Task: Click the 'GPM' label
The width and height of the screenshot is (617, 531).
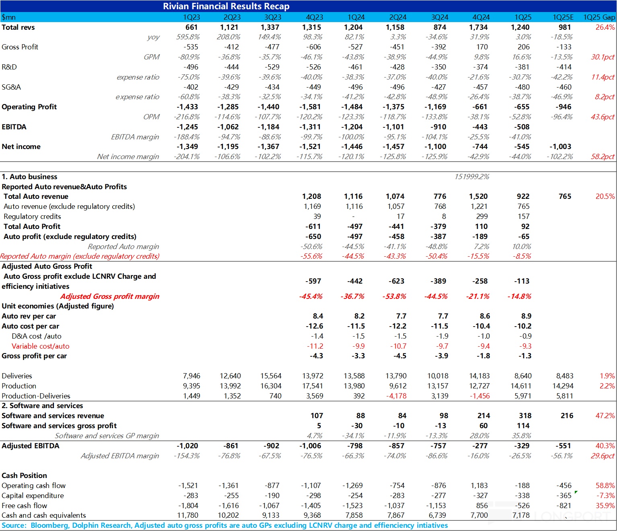Action: pyautogui.click(x=152, y=57)
